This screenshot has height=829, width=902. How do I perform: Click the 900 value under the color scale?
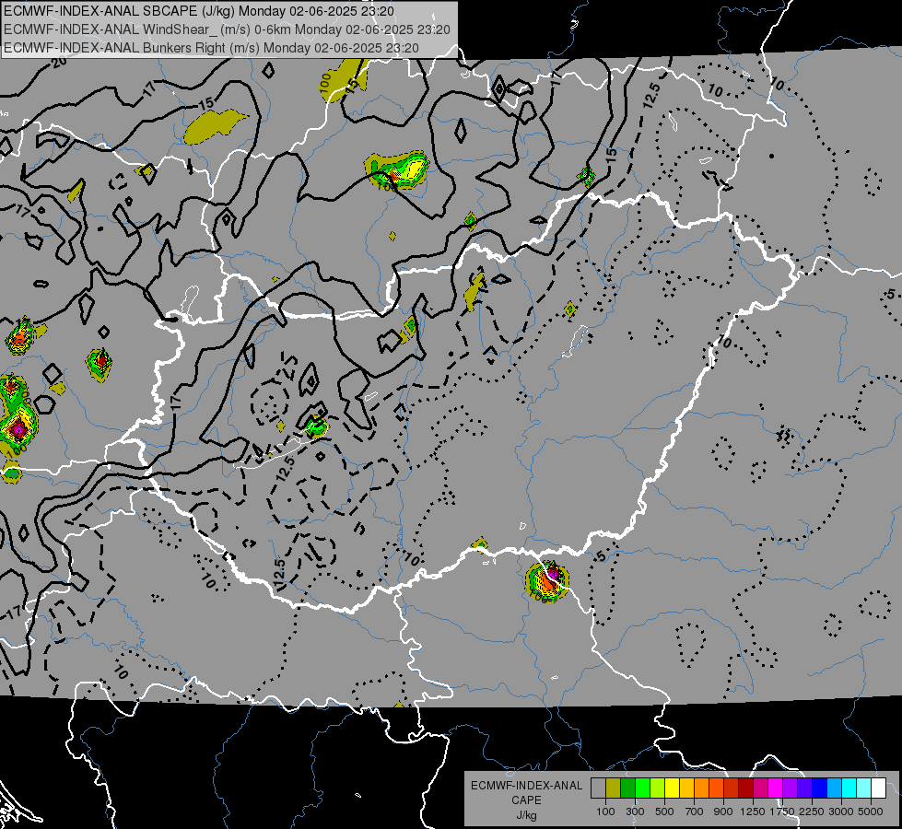[x=723, y=811]
